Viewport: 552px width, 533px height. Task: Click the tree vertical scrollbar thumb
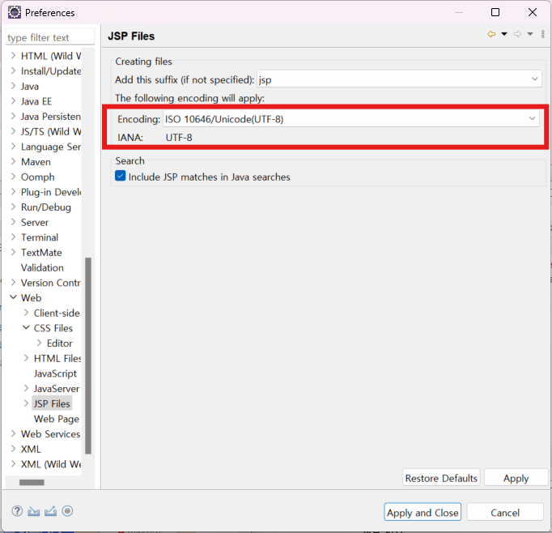point(88,356)
